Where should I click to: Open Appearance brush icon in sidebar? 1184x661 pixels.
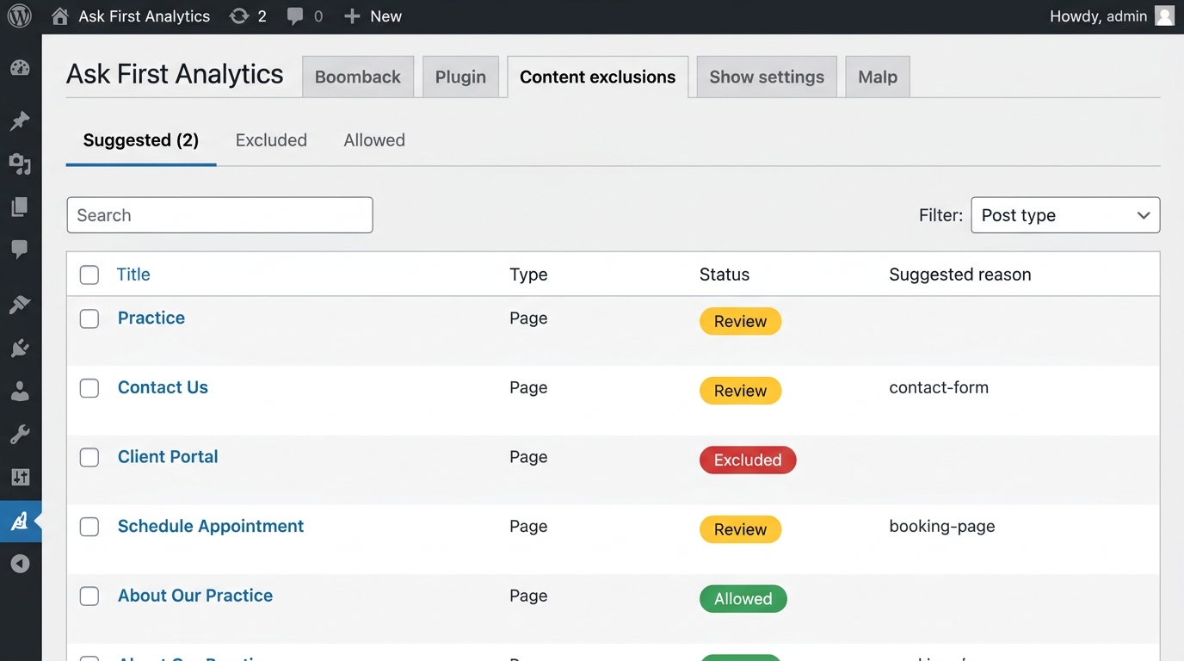[20, 305]
